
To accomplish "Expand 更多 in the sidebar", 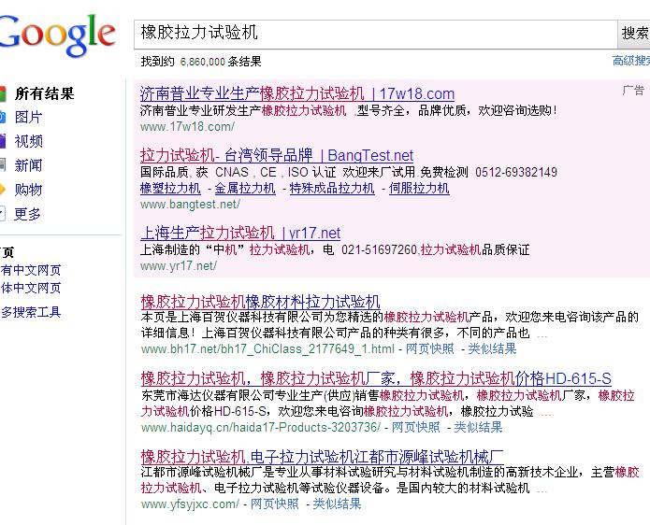I will click(x=27, y=214).
